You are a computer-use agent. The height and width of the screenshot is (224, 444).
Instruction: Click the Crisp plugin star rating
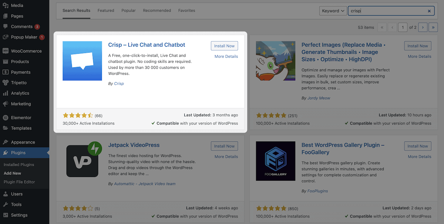click(78, 115)
